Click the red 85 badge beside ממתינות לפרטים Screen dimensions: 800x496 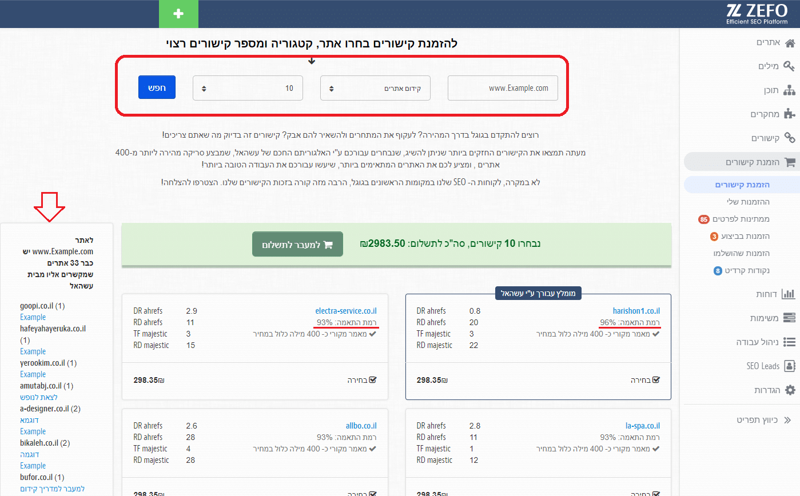(x=703, y=219)
